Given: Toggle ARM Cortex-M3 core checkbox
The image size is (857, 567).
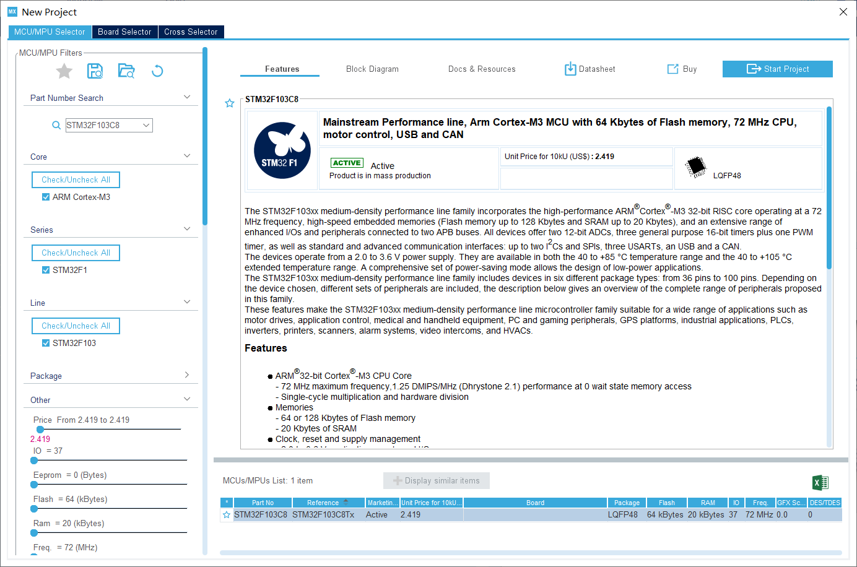Looking at the screenshot, I should (x=46, y=197).
